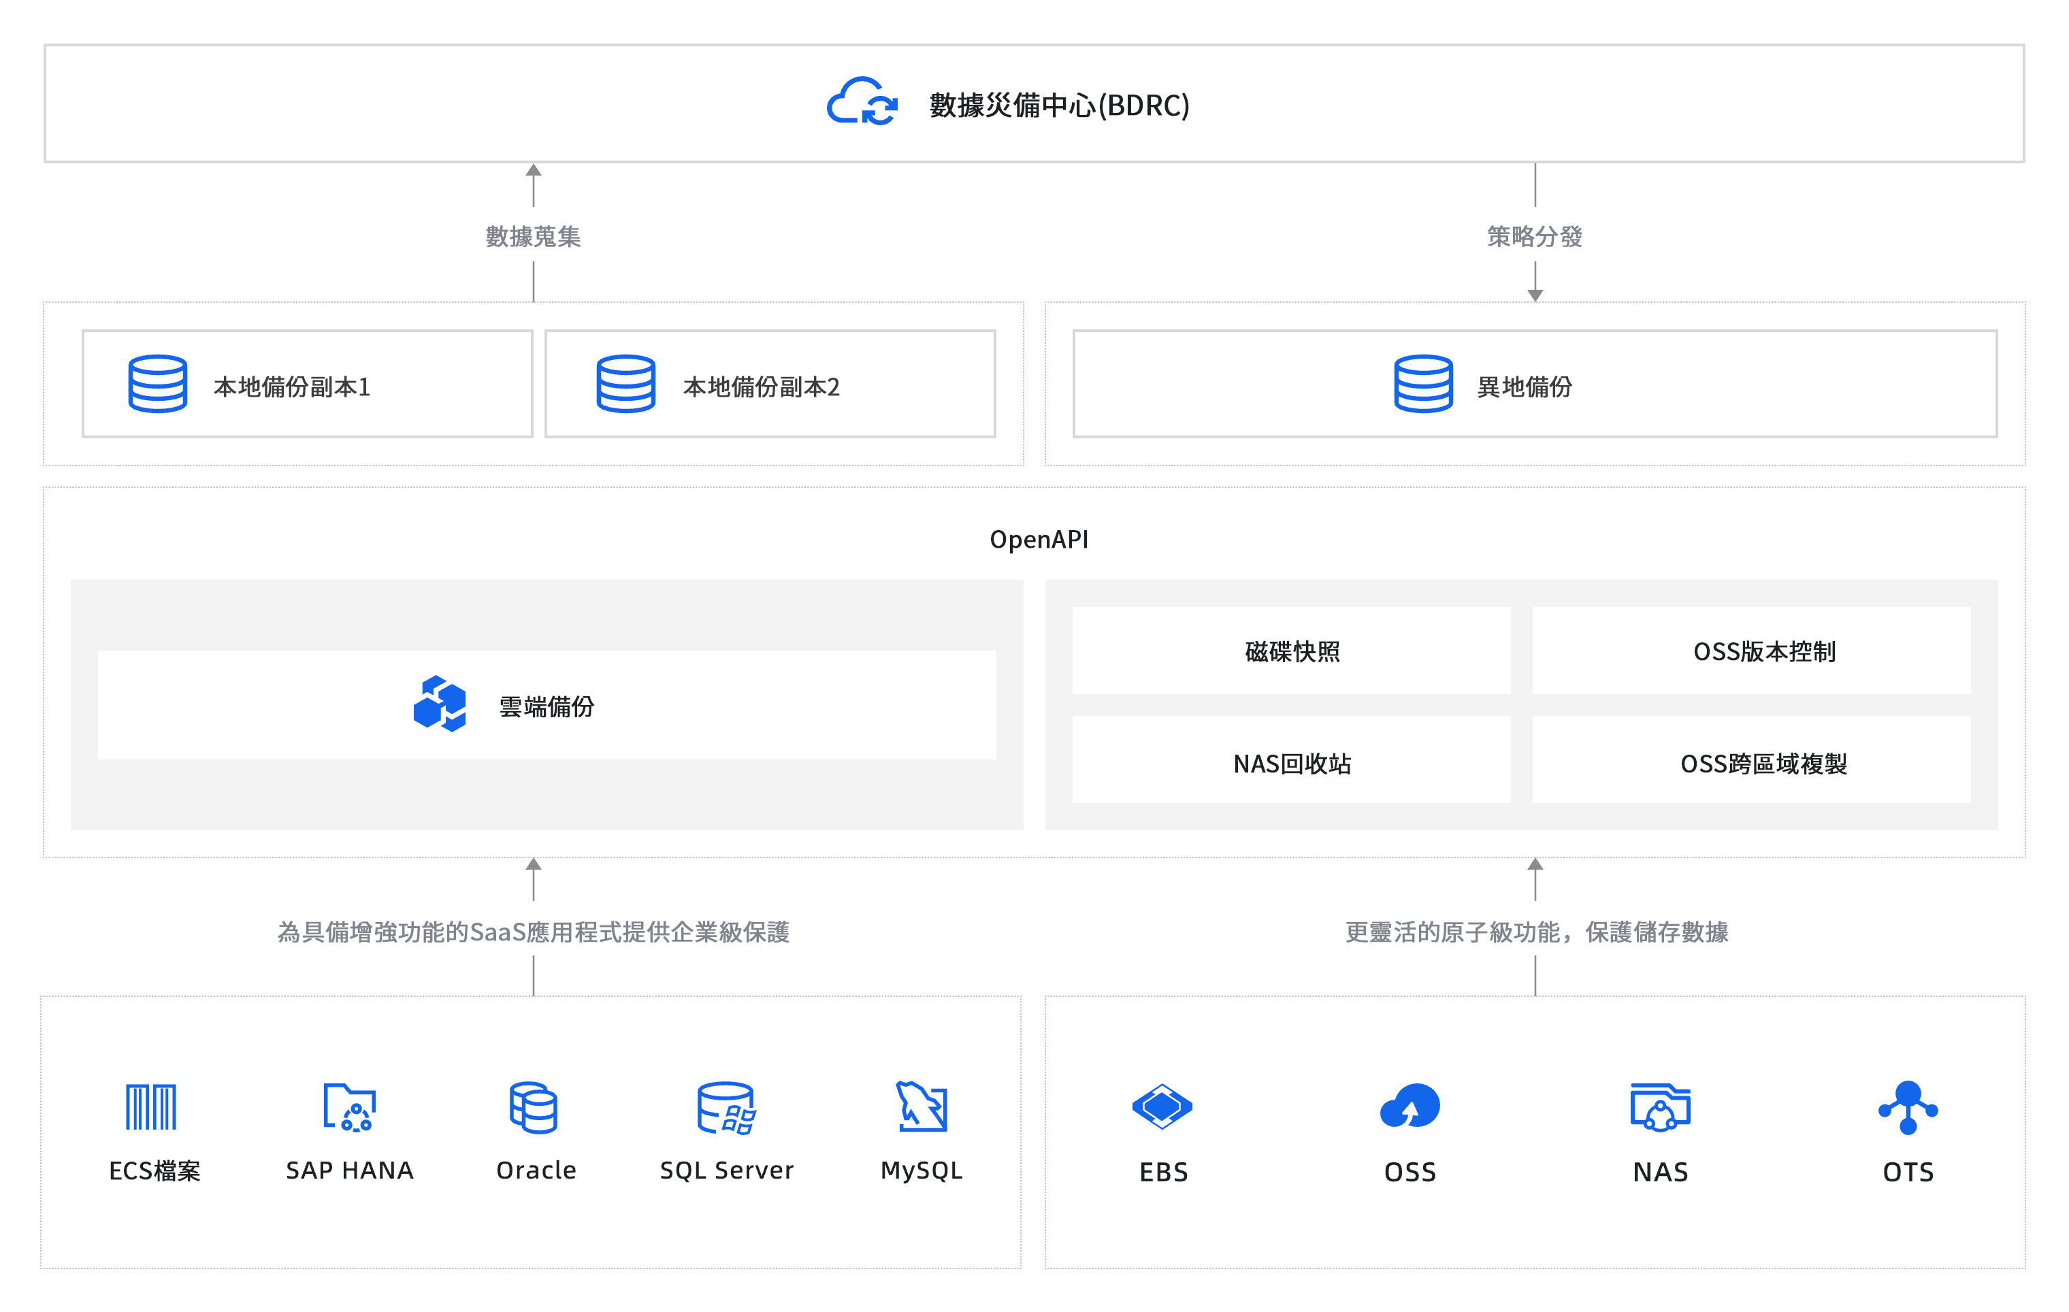Click the 策略分發 arrow label
The width and height of the screenshot is (2069, 1312).
[1535, 236]
